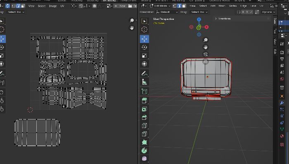The image size is (289, 164).
Task: Toggle snapping in UV editor header
Action: click(x=81, y=6)
